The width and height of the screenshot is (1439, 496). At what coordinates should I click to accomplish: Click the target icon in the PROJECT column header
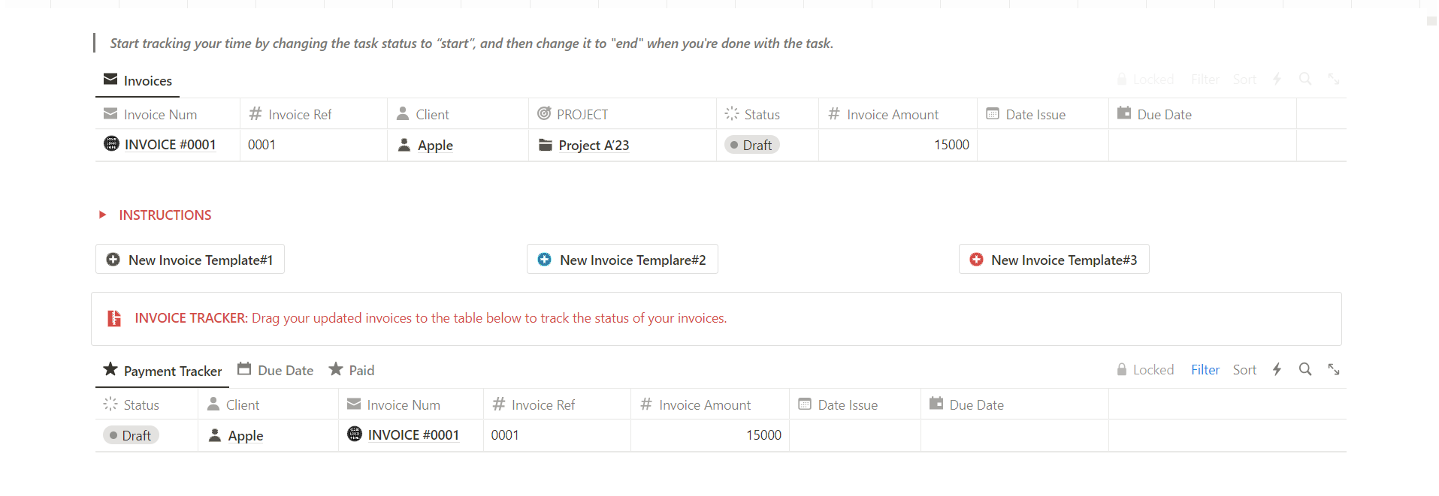pos(543,113)
